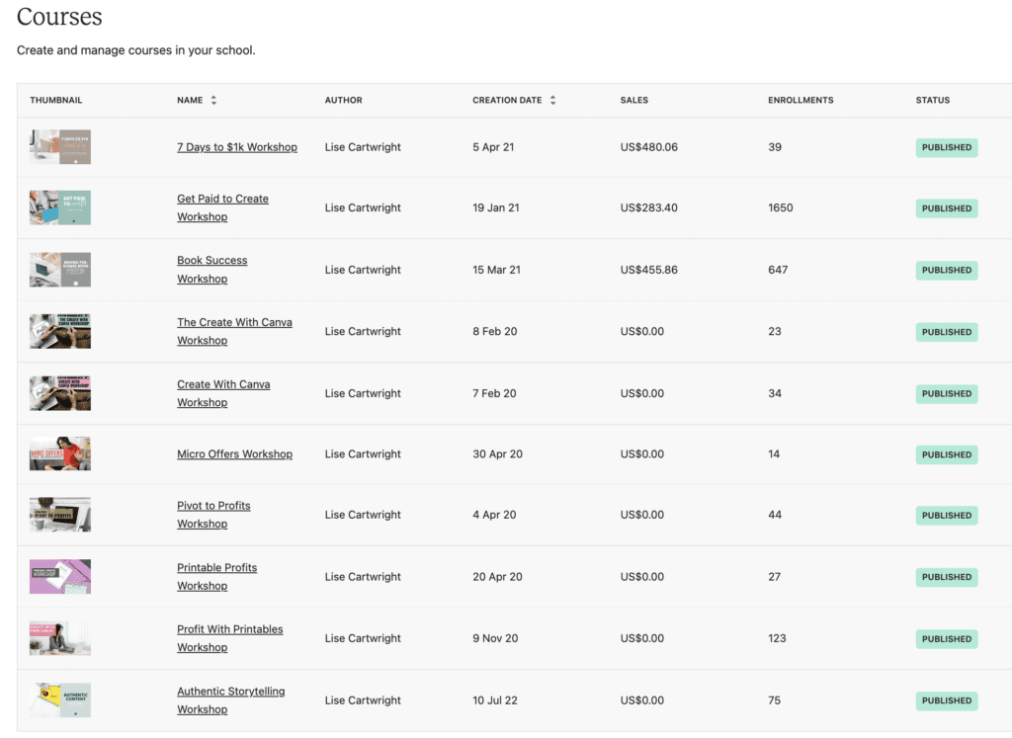Viewport: 1012px width, 738px height.
Task: Click the Create With Canva Workshop thumbnail
Action: (59, 392)
